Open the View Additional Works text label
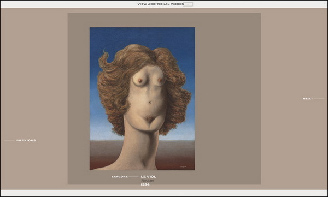The image size is (328, 197). click(x=161, y=4)
